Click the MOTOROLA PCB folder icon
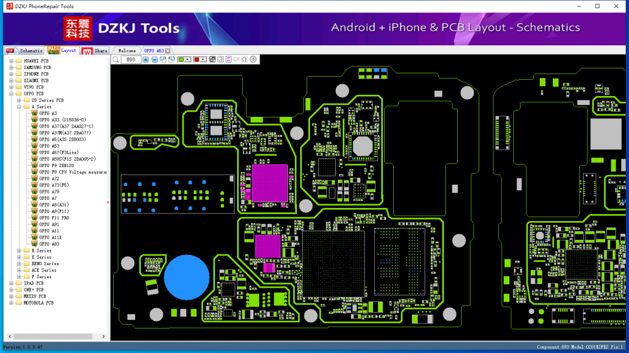The image size is (629, 353). 19,303
